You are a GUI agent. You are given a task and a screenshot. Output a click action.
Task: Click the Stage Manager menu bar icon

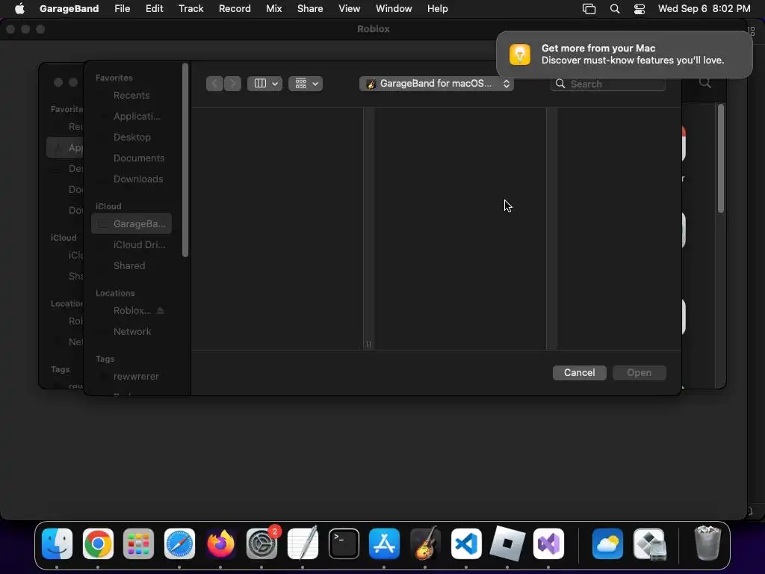pos(589,9)
